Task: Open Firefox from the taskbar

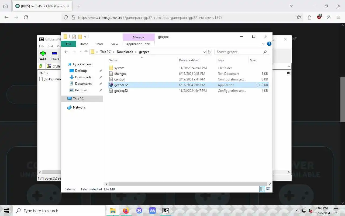Action: click(126, 211)
